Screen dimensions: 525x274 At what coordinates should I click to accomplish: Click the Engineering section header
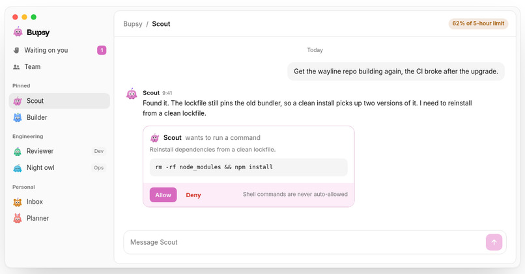coord(28,137)
